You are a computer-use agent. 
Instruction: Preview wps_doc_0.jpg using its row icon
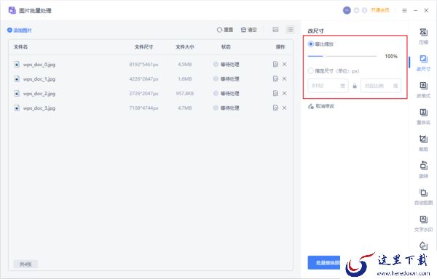pyautogui.click(x=275, y=64)
